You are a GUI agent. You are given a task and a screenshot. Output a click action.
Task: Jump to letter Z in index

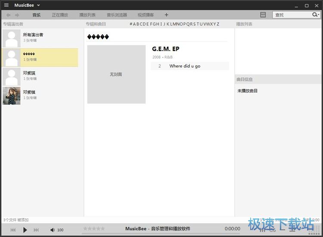click(218, 24)
